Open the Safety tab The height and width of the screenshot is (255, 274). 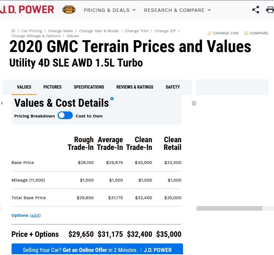coord(173,87)
